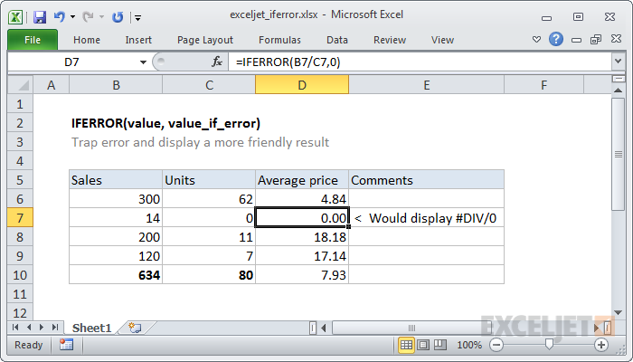This screenshot has width=633, height=362.
Task: Select cell containing 300
Action: (x=116, y=199)
